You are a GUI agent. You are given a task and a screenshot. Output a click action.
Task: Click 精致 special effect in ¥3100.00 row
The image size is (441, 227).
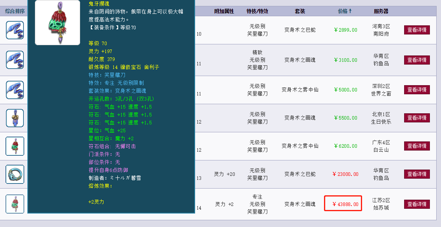tap(257, 52)
